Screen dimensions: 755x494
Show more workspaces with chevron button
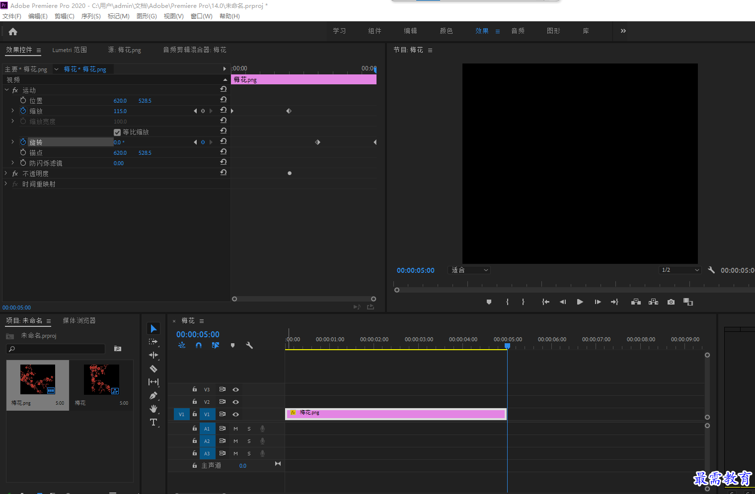point(623,31)
